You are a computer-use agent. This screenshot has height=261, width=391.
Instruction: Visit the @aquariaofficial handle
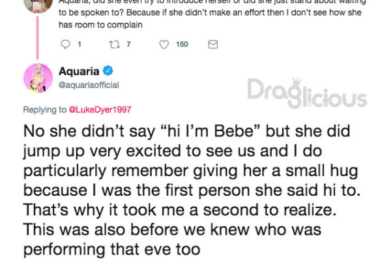(89, 85)
